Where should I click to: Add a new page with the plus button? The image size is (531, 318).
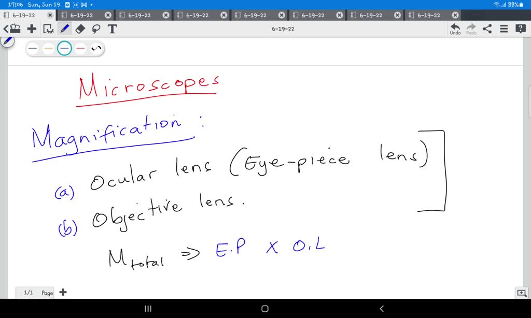click(63, 292)
